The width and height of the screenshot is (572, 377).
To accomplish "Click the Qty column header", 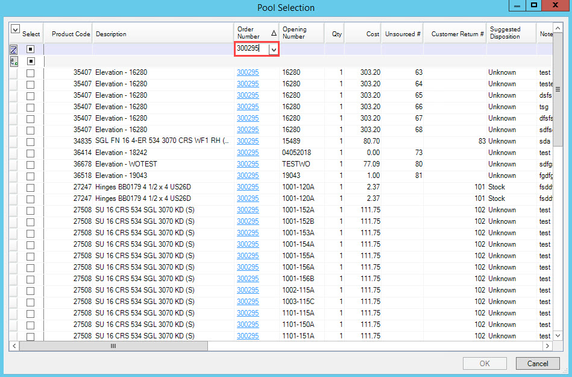I will point(335,34).
